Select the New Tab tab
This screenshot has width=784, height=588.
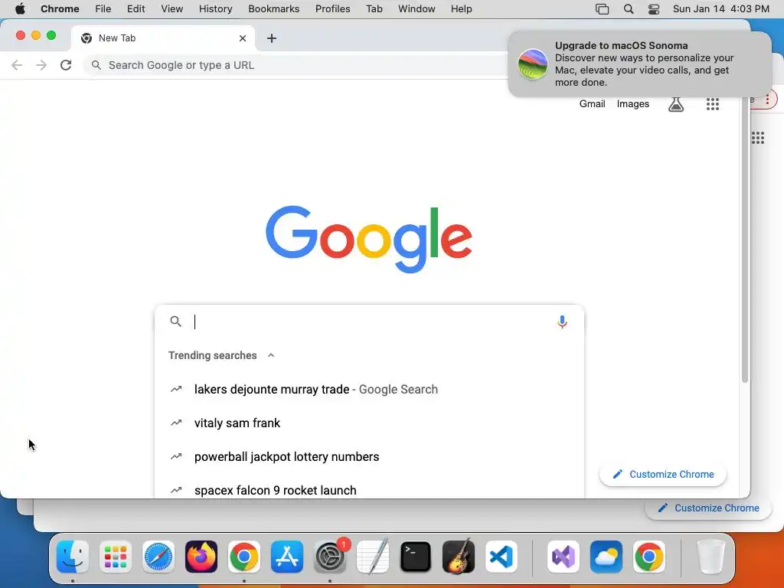click(x=162, y=38)
